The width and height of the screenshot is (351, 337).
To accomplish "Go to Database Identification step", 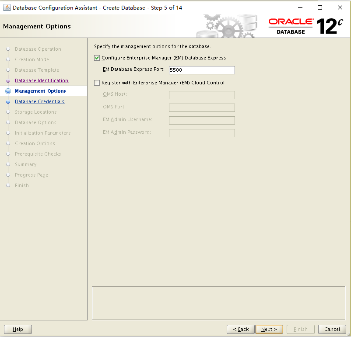I will (x=42, y=80).
